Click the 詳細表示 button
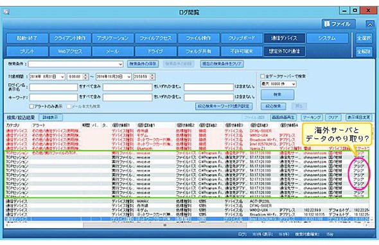 (51, 118)
